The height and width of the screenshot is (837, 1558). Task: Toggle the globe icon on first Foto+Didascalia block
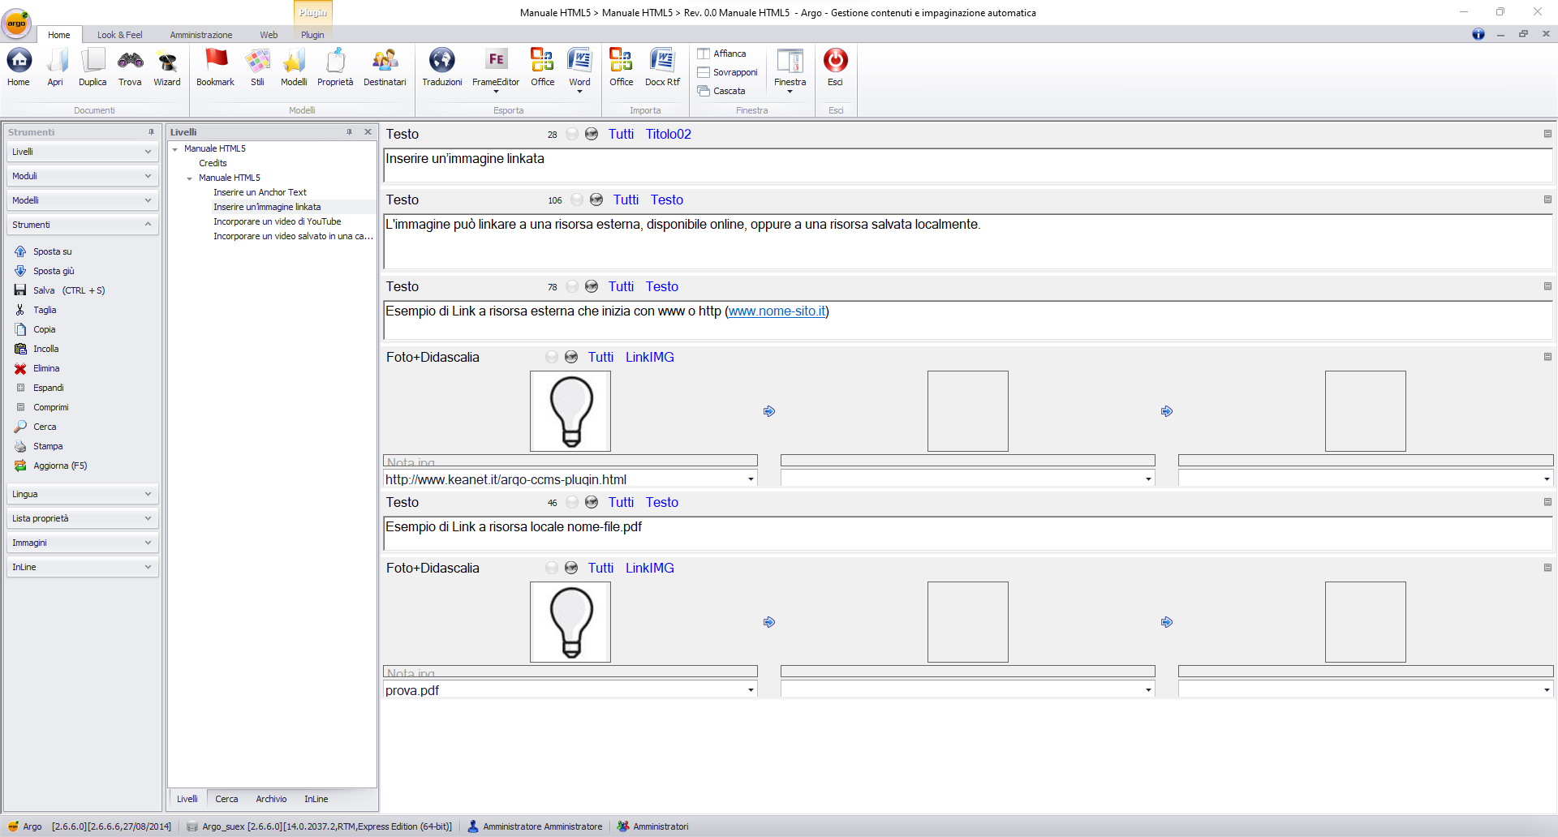pyautogui.click(x=571, y=357)
